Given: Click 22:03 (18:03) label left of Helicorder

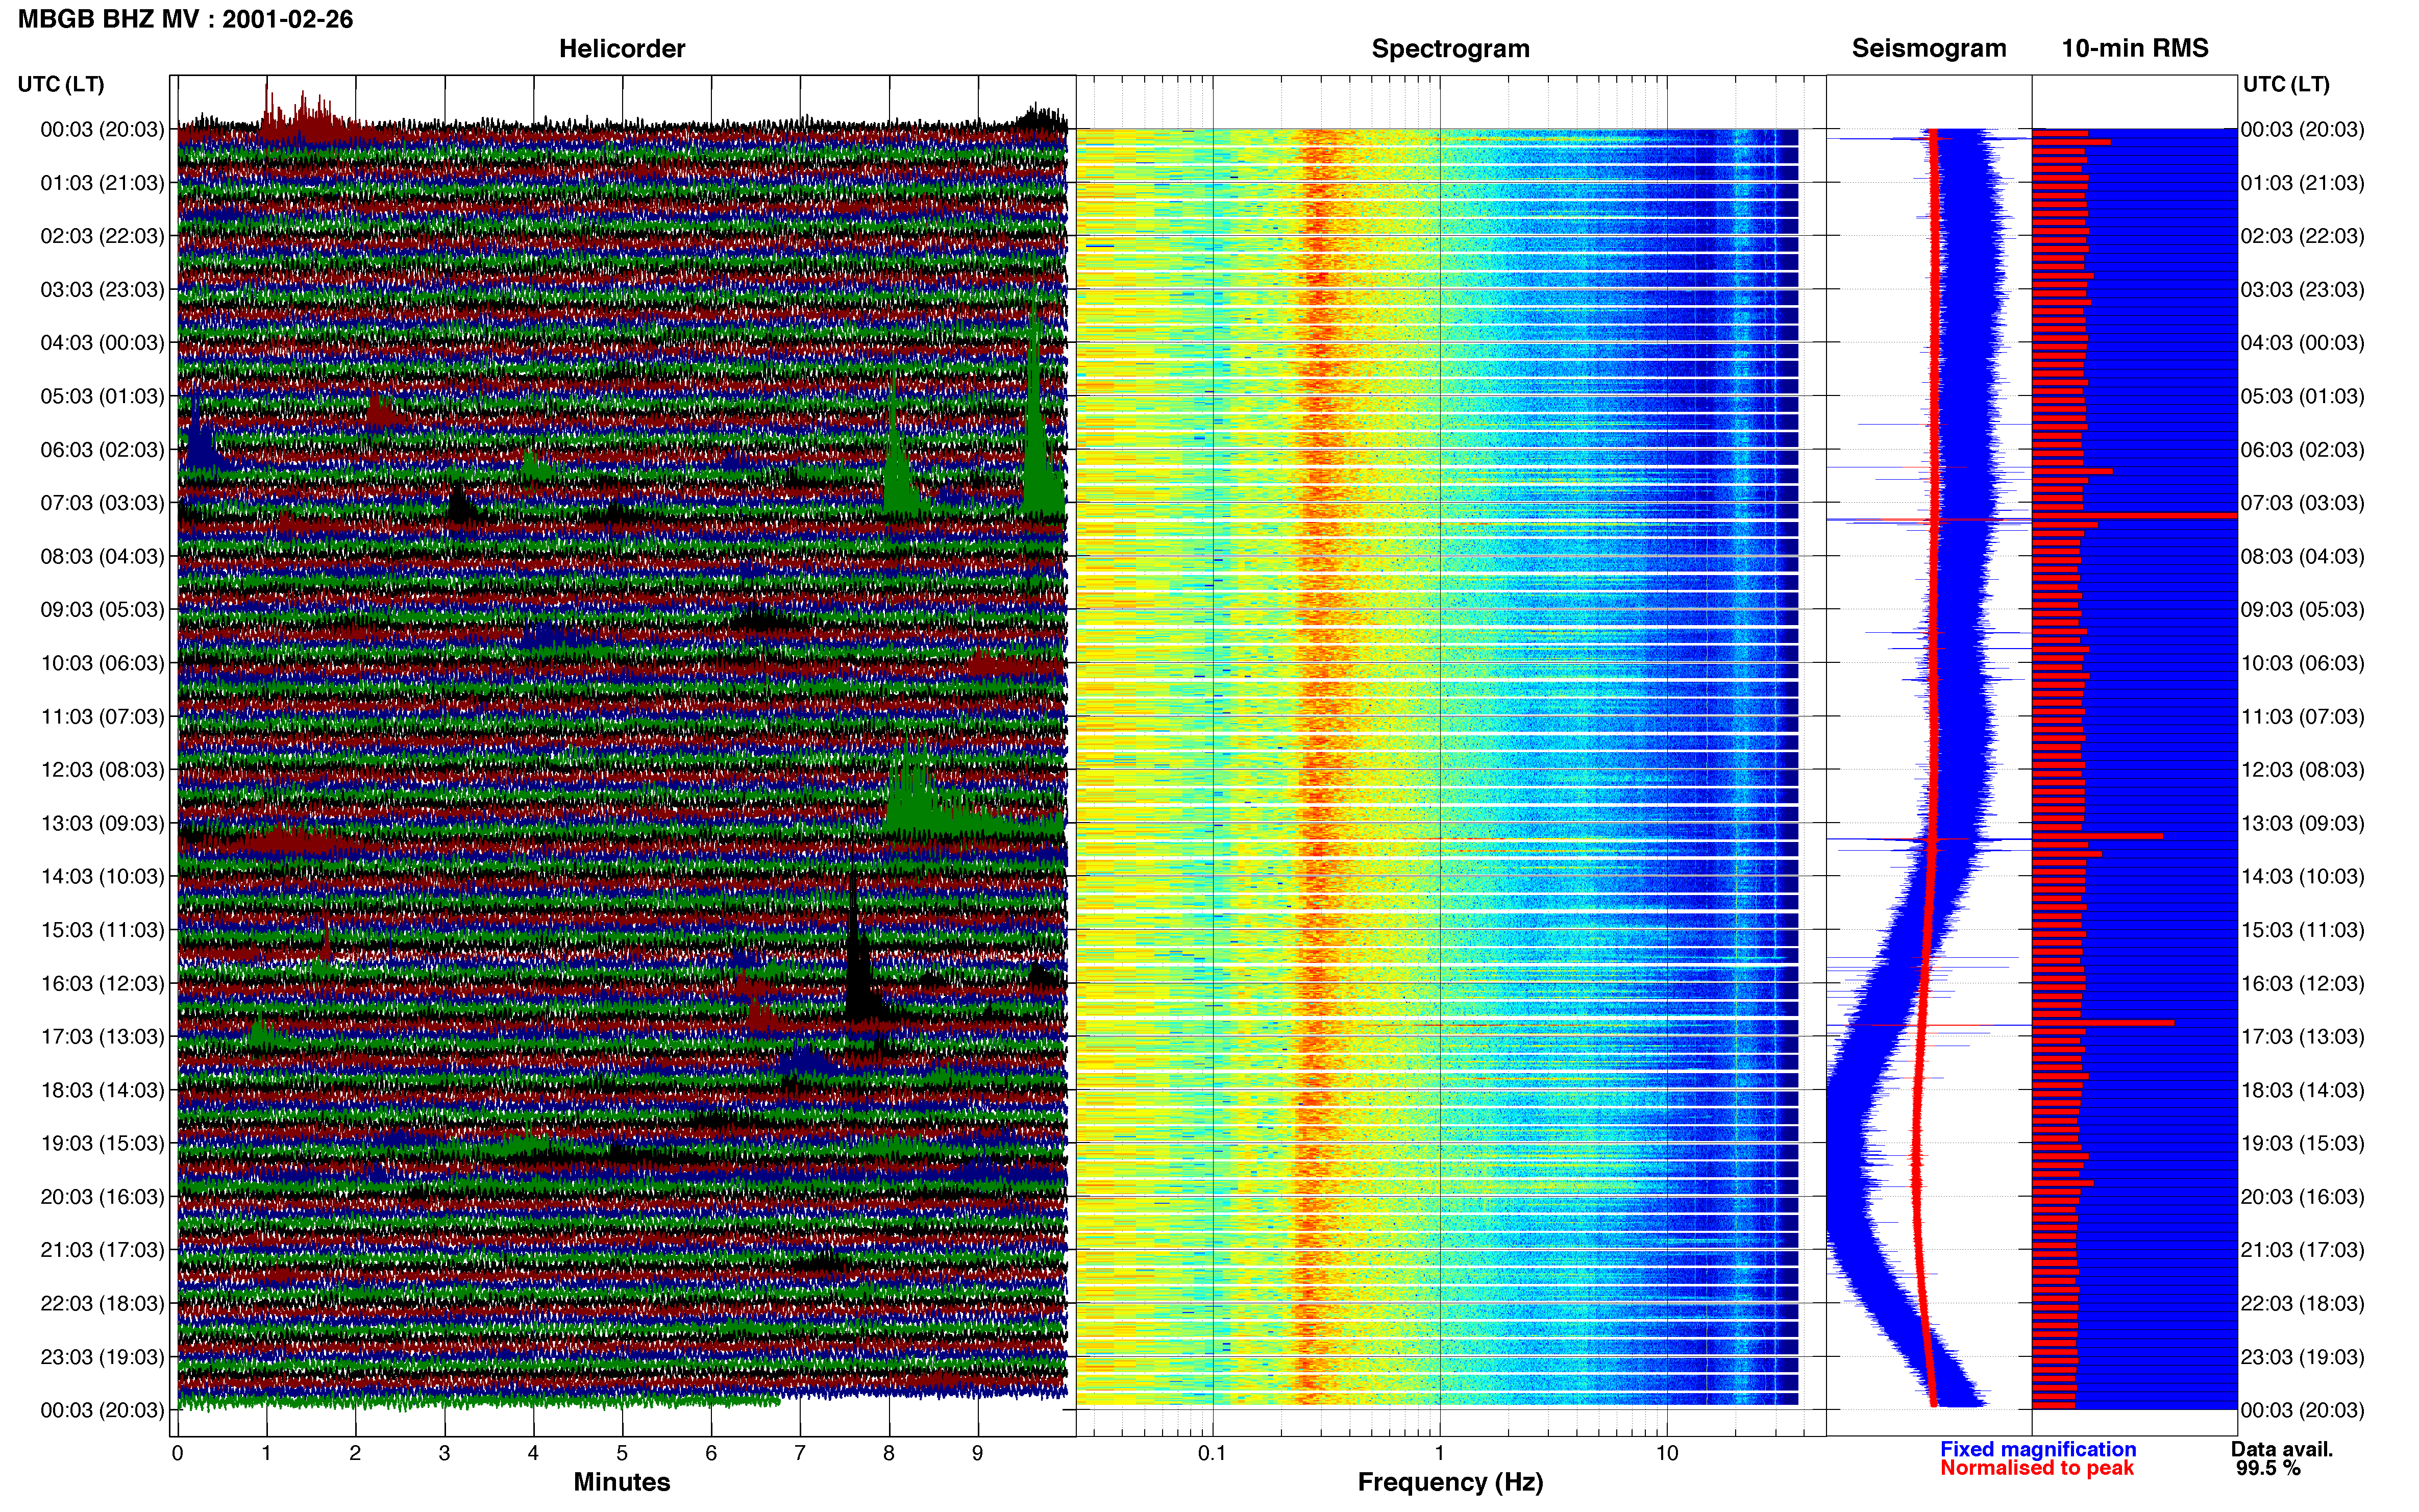Looking at the screenshot, I should pyautogui.click(x=102, y=1304).
